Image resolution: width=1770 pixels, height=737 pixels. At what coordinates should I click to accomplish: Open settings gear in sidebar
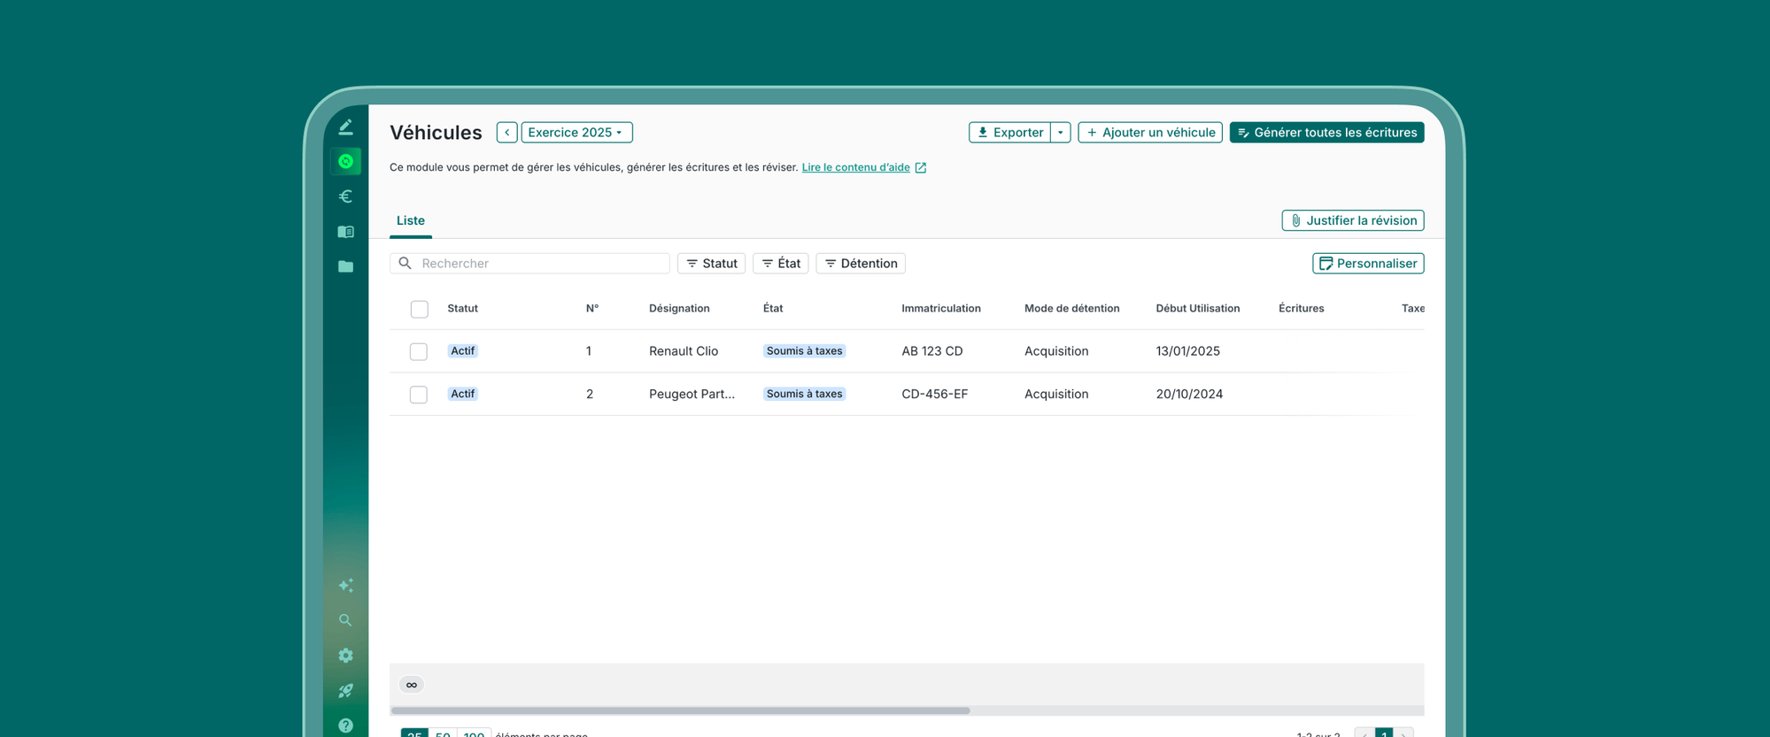coord(345,656)
